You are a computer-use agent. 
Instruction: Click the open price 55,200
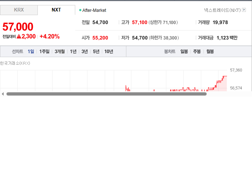[x=100, y=38]
